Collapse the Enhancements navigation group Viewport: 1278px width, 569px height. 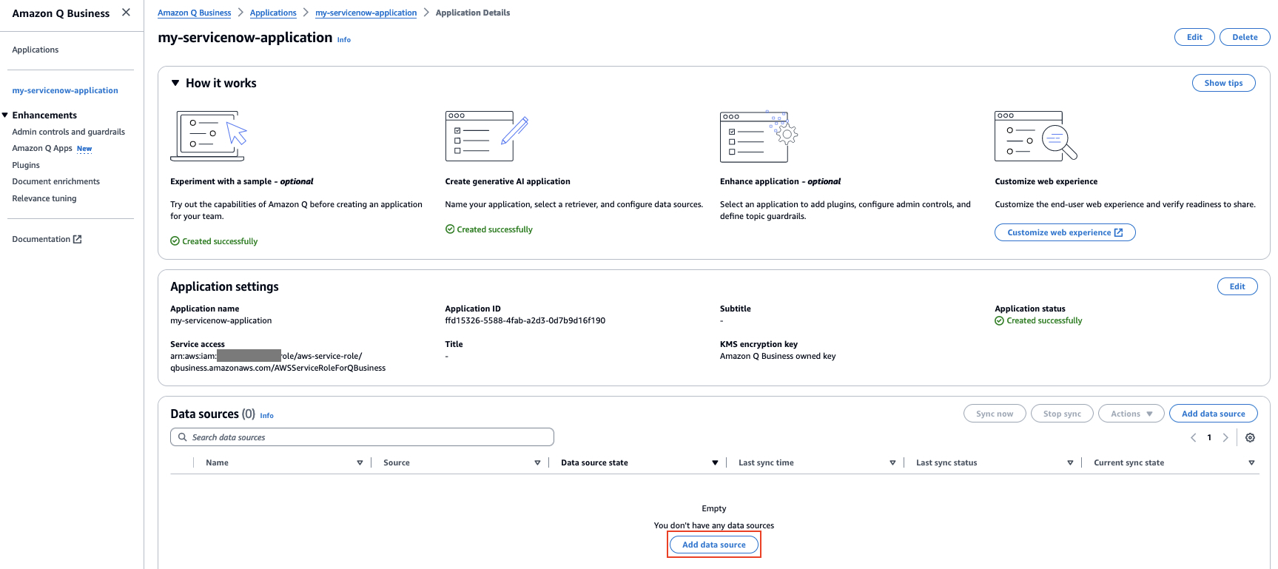point(5,115)
